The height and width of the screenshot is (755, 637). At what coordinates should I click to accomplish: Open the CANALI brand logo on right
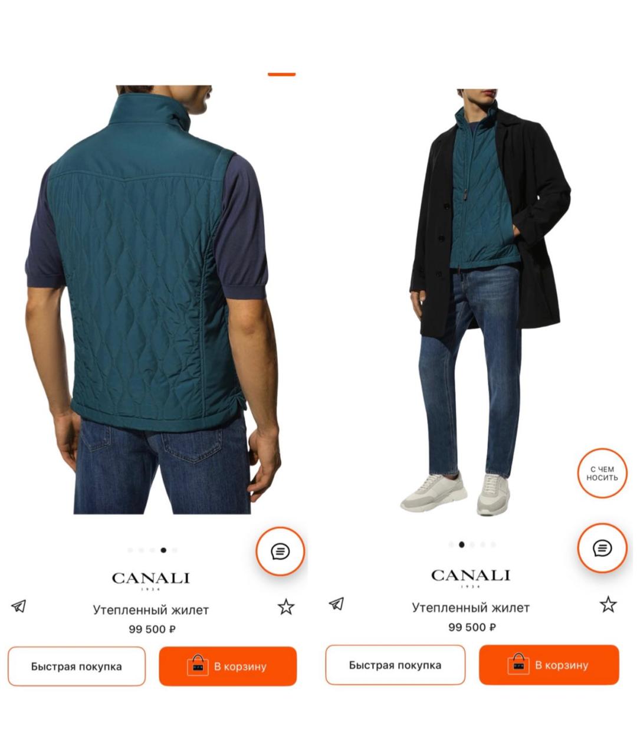[x=471, y=578]
